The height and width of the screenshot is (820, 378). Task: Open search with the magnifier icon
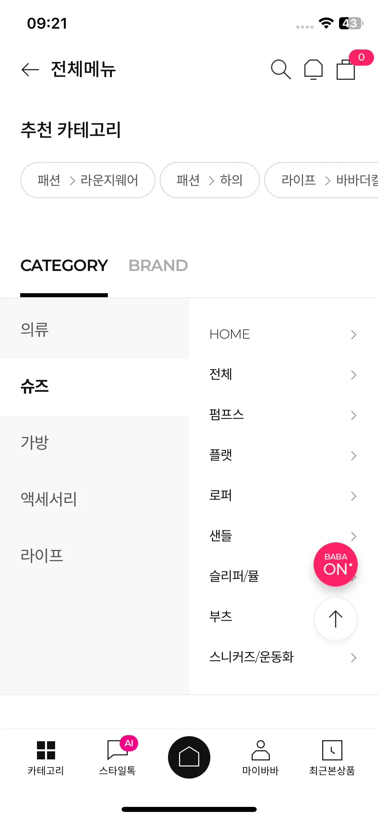pyautogui.click(x=281, y=70)
